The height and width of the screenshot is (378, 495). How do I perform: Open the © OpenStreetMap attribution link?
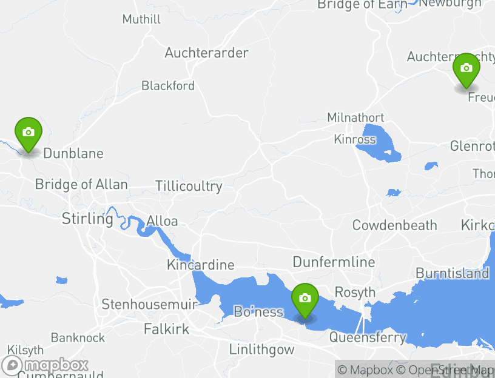[x=445, y=370]
